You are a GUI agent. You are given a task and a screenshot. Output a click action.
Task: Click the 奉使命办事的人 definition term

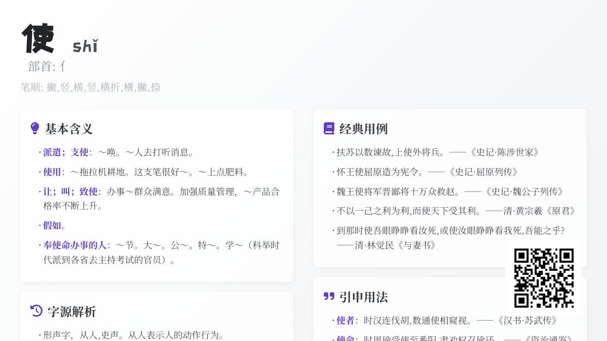pyautogui.click(x=75, y=245)
